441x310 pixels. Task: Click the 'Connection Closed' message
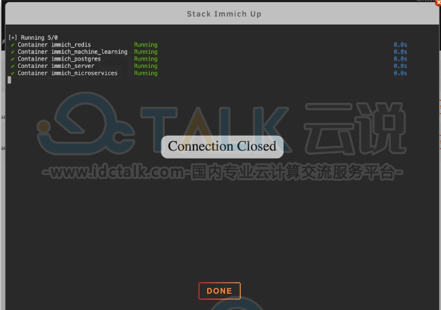(x=223, y=147)
